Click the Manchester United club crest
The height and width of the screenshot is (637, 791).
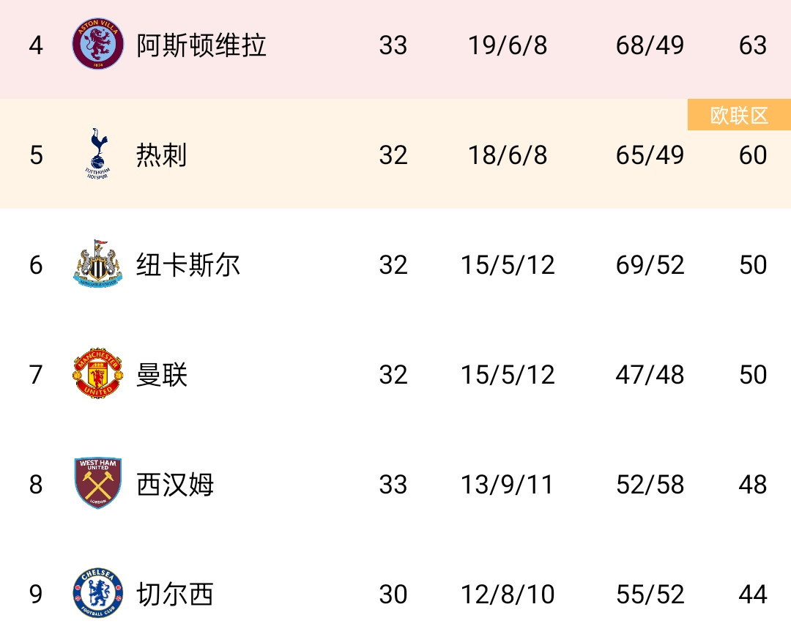point(98,374)
